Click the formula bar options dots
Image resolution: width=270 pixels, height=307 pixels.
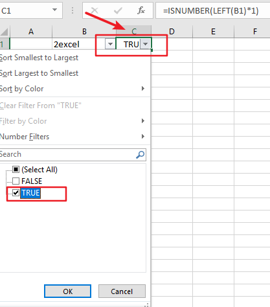[x=73, y=10]
